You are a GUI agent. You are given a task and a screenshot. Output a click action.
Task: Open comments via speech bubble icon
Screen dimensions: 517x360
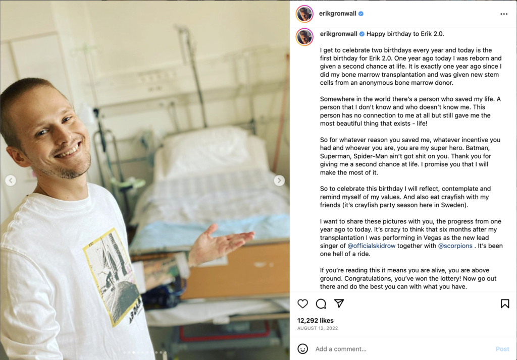pos(321,304)
